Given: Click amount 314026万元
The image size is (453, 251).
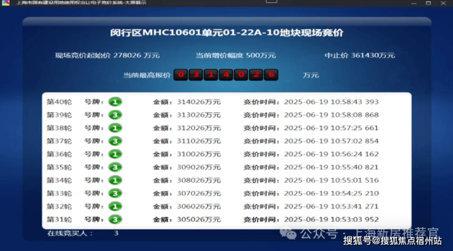Looking at the screenshot, I should point(199,102).
